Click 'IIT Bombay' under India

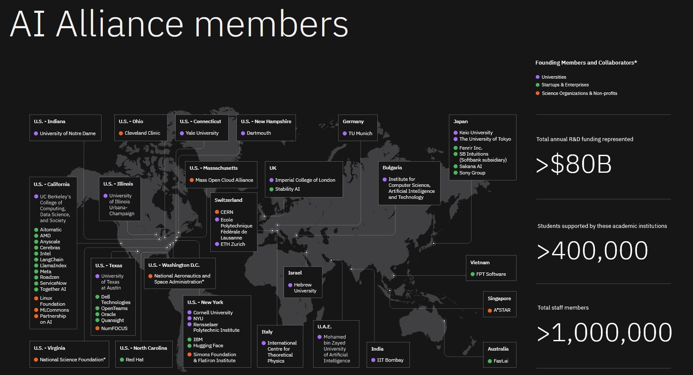tap(390, 360)
